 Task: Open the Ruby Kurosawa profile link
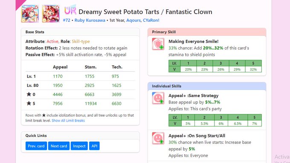[90, 20]
